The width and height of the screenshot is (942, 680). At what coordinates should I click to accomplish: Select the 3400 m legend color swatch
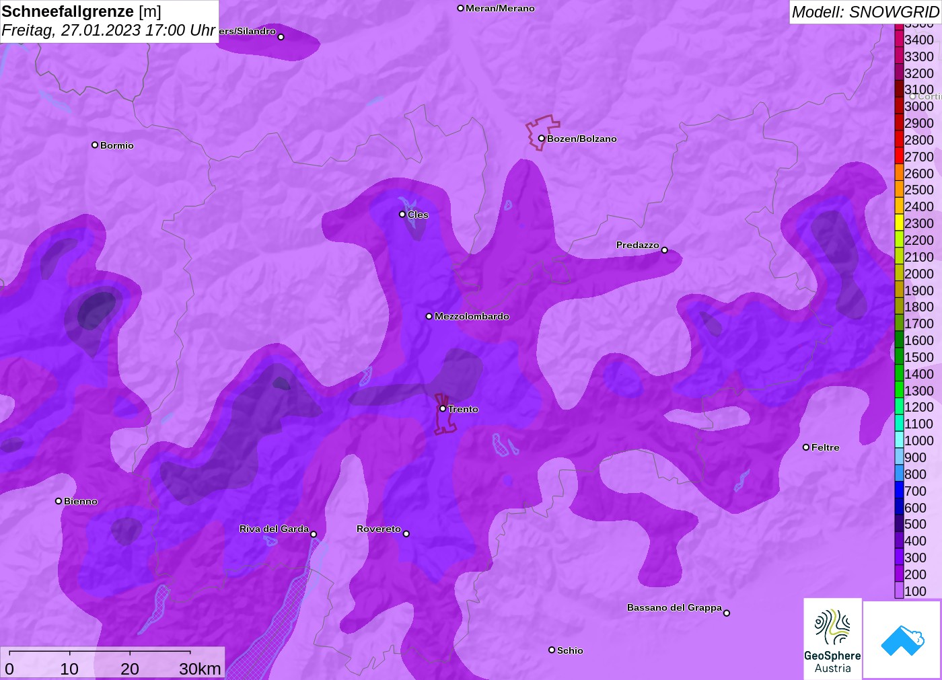899,39
